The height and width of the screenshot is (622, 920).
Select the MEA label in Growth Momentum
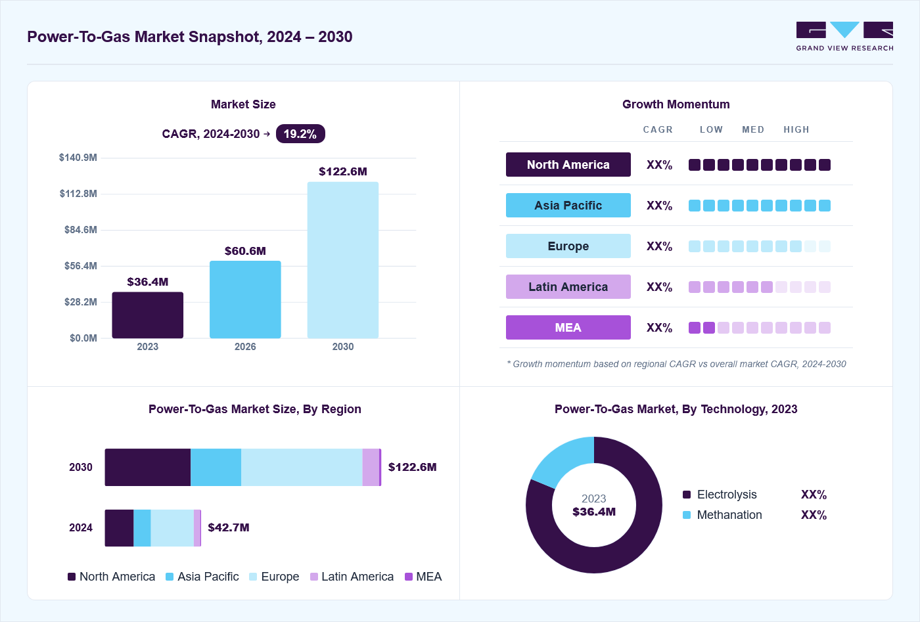(568, 328)
